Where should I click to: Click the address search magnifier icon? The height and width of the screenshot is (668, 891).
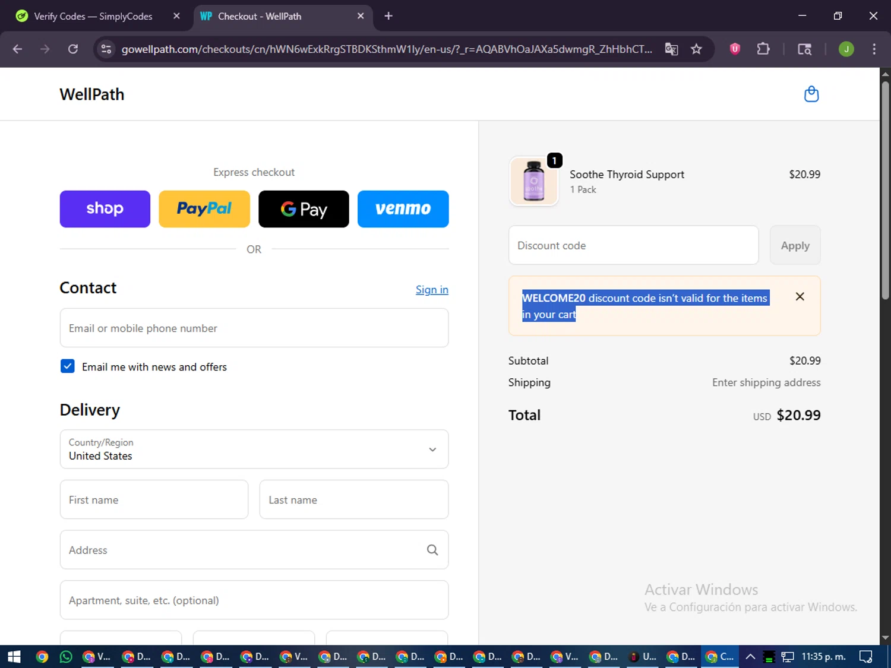pyautogui.click(x=432, y=550)
